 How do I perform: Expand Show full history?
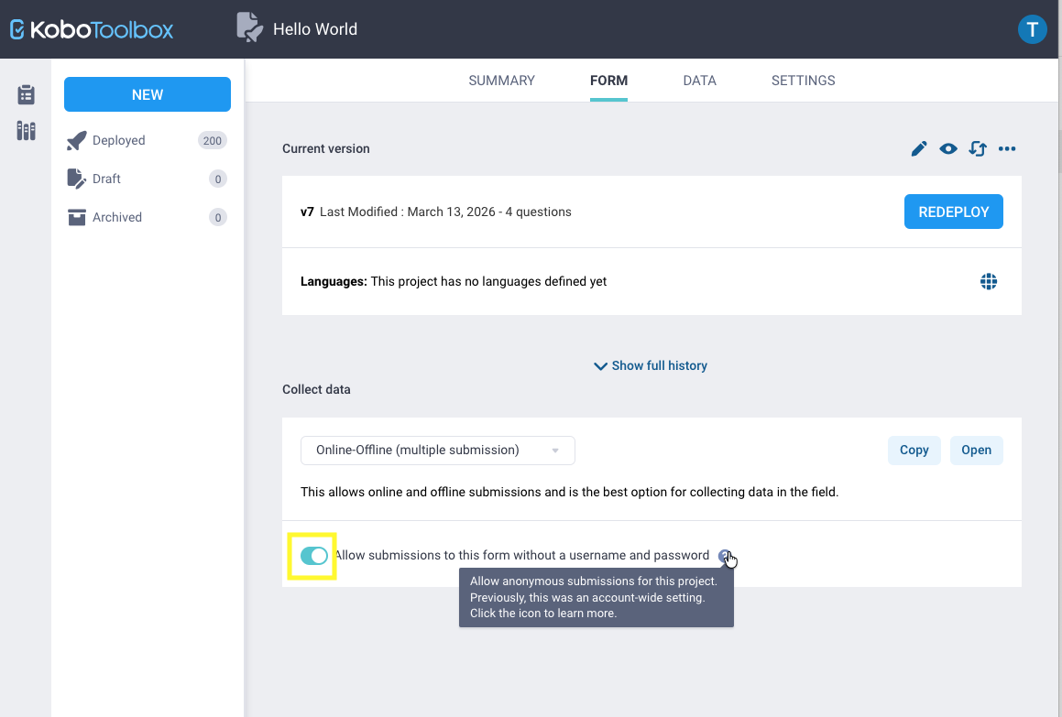coord(651,365)
